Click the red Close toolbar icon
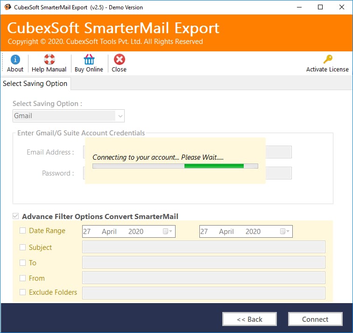 coord(120,59)
